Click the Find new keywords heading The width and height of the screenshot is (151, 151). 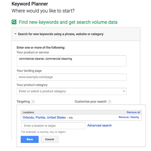point(68,22)
